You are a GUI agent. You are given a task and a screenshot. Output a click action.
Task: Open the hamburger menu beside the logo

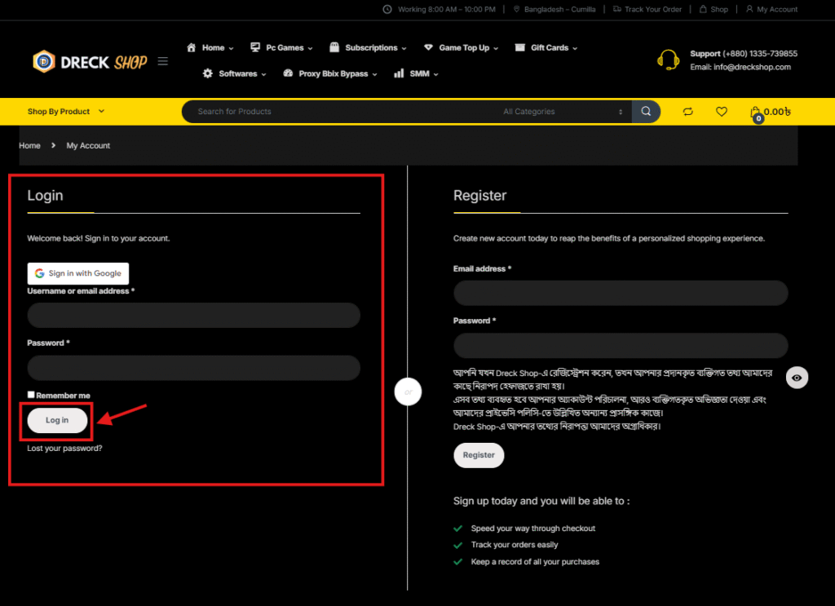pyautogui.click(x=163, y=61)
